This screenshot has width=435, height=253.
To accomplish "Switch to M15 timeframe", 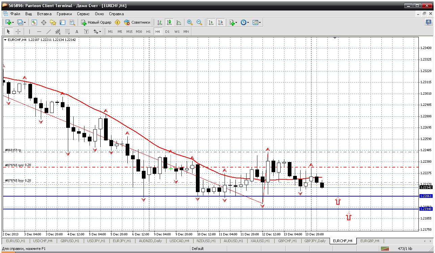I will 129,31.
